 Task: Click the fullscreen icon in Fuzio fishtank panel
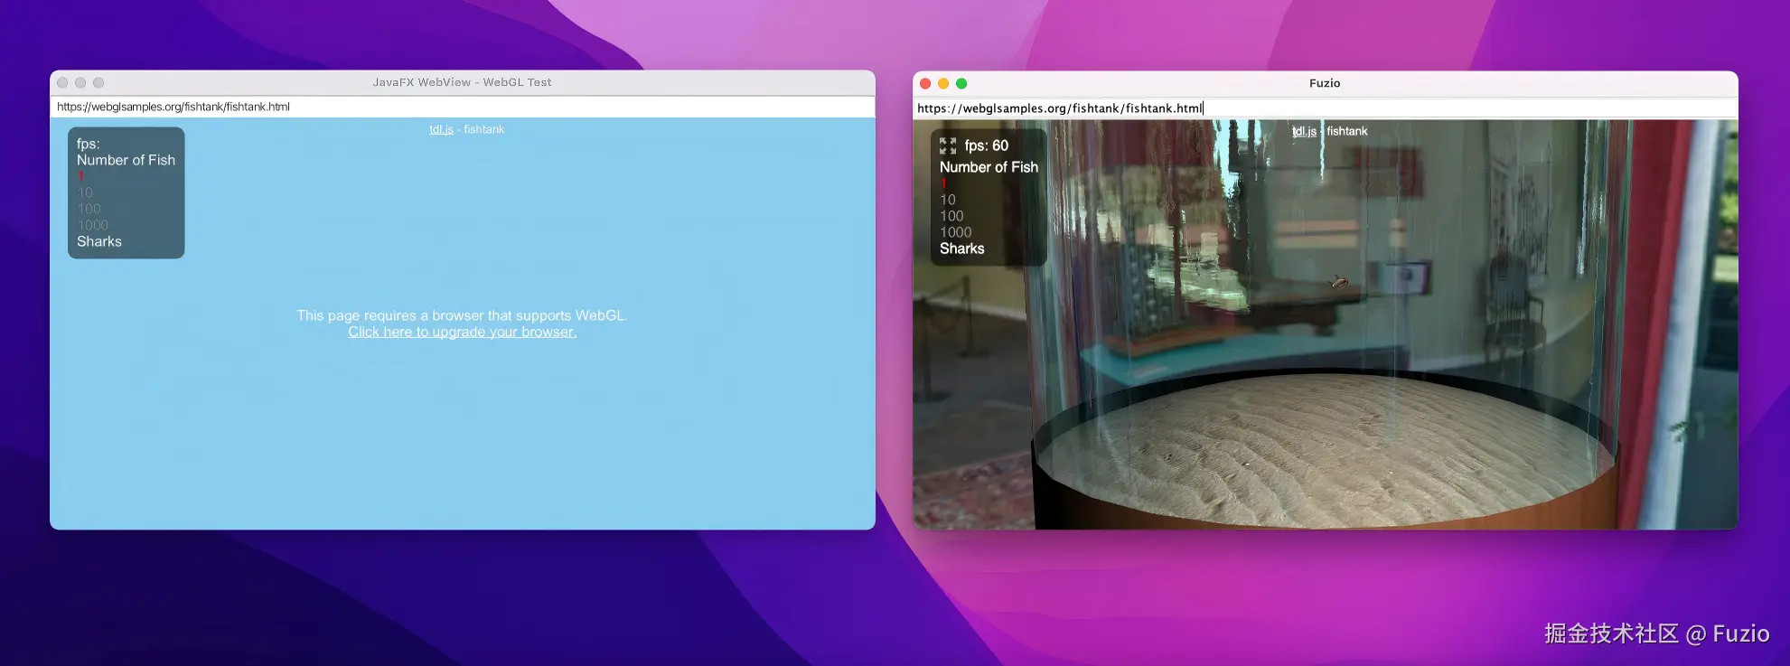(x=948, y=145)
